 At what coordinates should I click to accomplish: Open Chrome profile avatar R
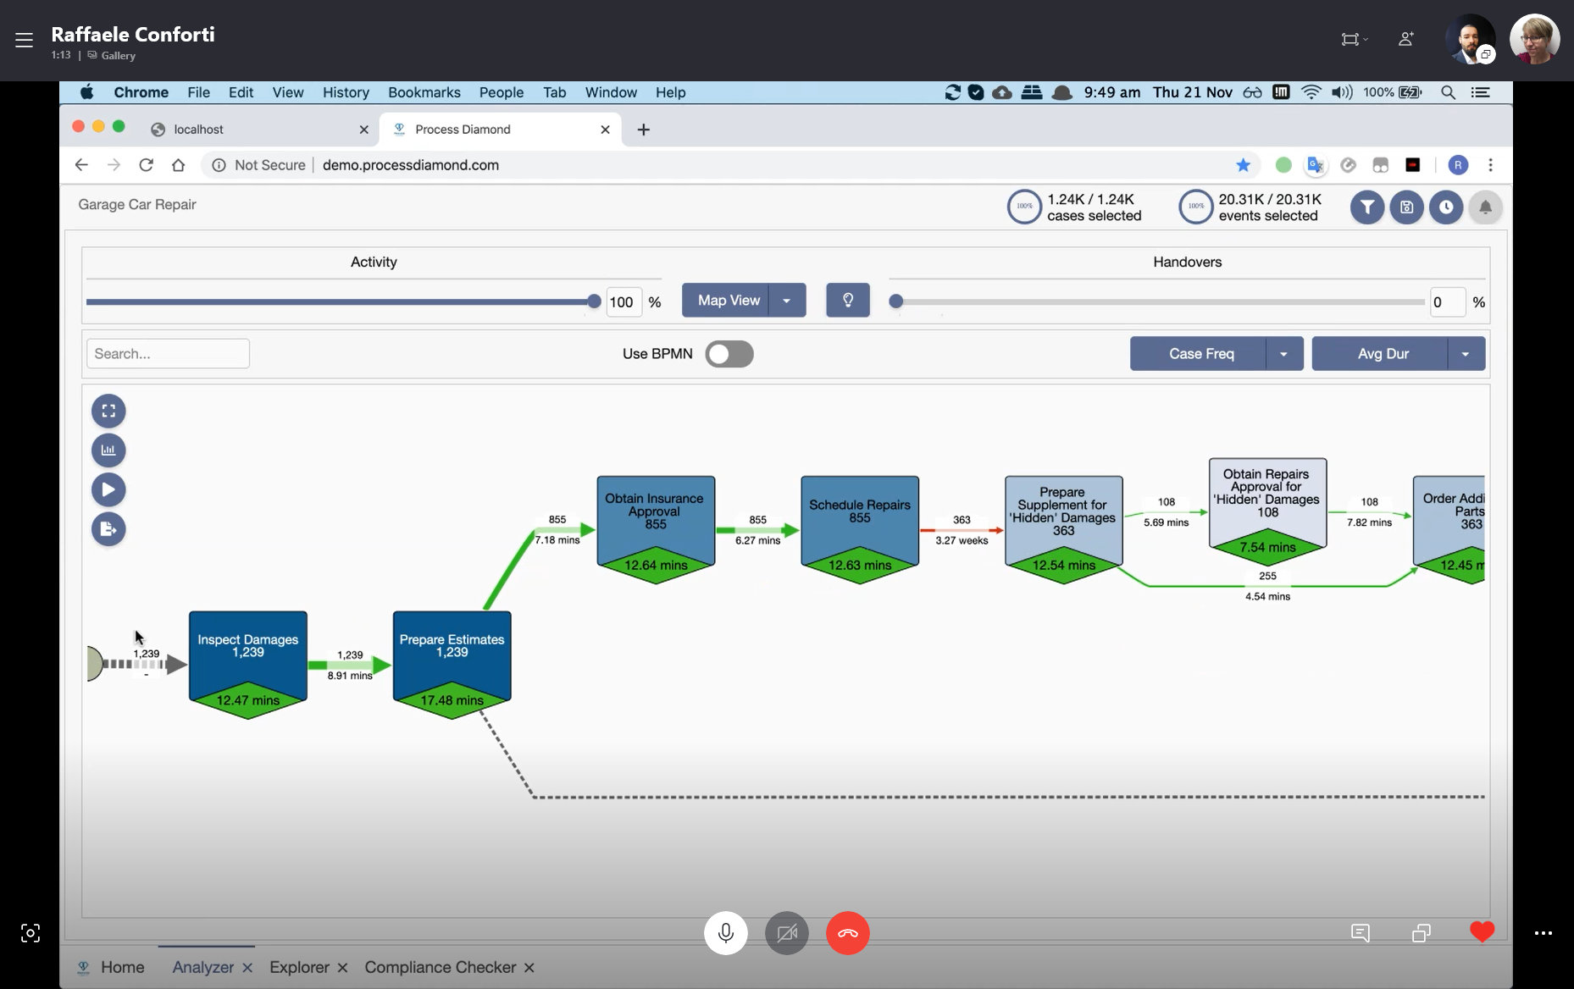pos(1457,165)
